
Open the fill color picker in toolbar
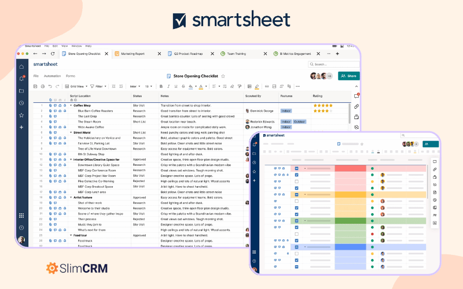pos(192,86)
